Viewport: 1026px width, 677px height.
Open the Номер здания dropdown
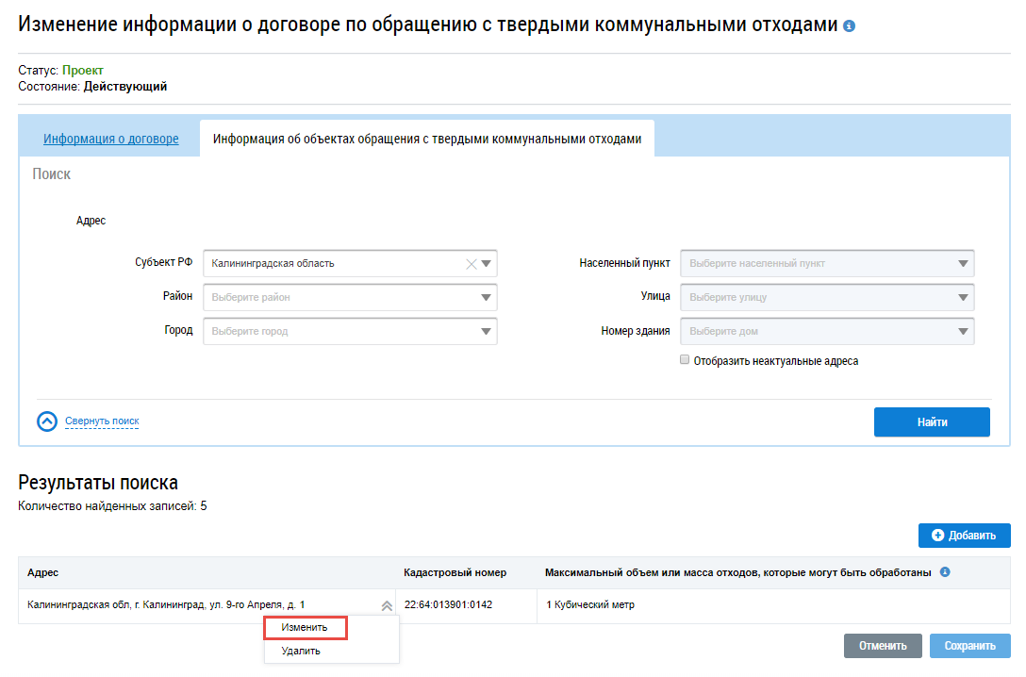pyautogui.click(x=963, y=332)
